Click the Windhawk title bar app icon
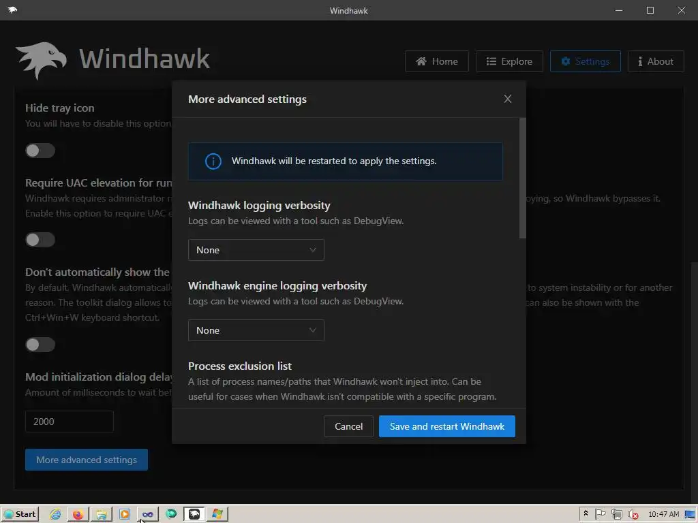The height and width of the screenshot is (523, 698). pyautogui.click(x=12, y=10)
